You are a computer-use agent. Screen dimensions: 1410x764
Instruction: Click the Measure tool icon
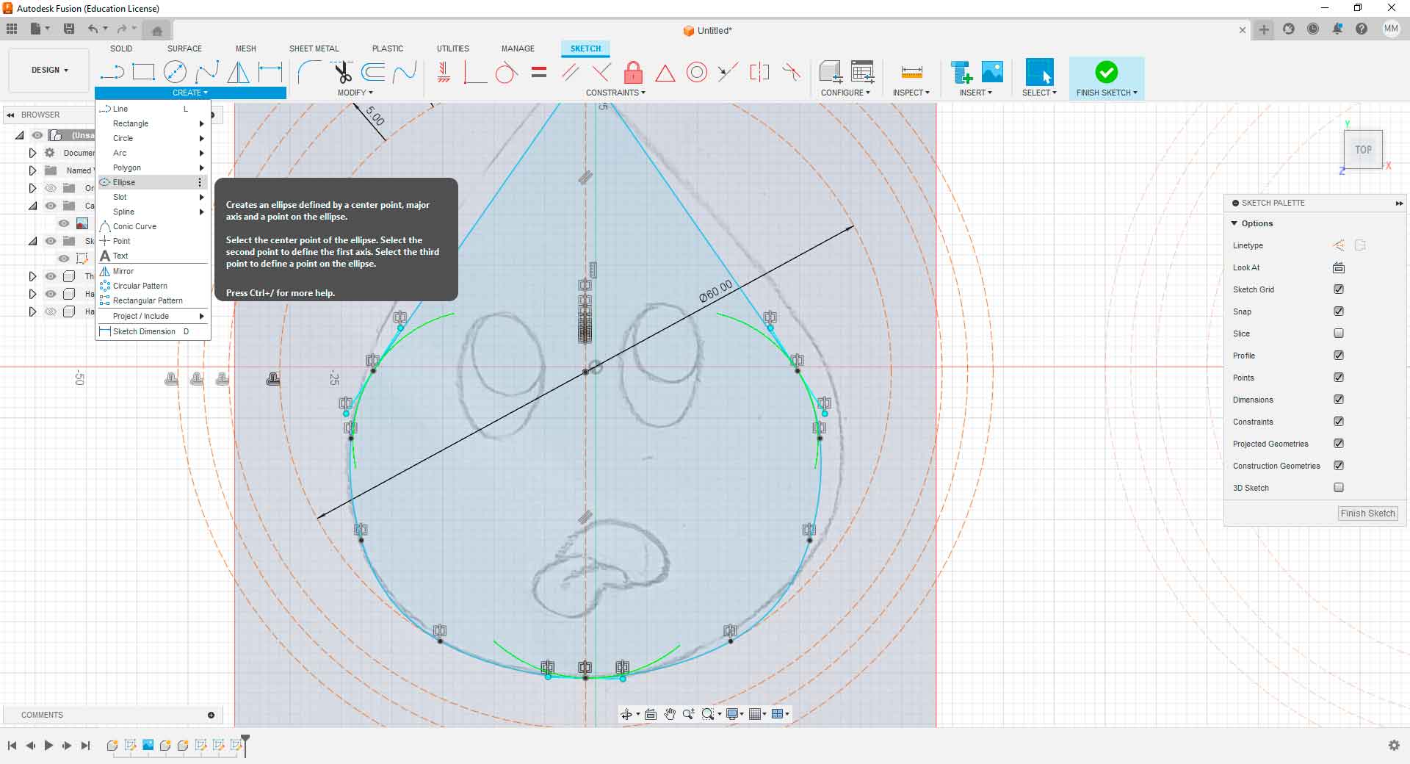click(911, 72)
